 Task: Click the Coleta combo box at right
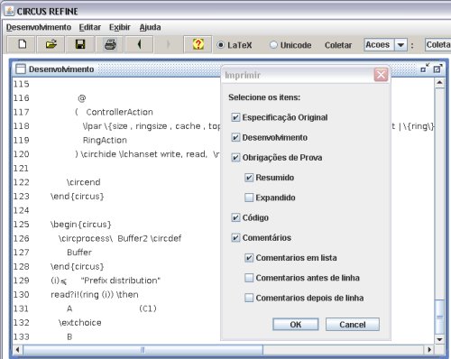coord(437,45)
